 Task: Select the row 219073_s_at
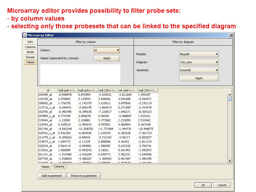pos(98,142)
